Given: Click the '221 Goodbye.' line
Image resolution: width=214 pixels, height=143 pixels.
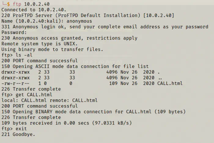Looking at the screenshot, I should coord(18,134).
